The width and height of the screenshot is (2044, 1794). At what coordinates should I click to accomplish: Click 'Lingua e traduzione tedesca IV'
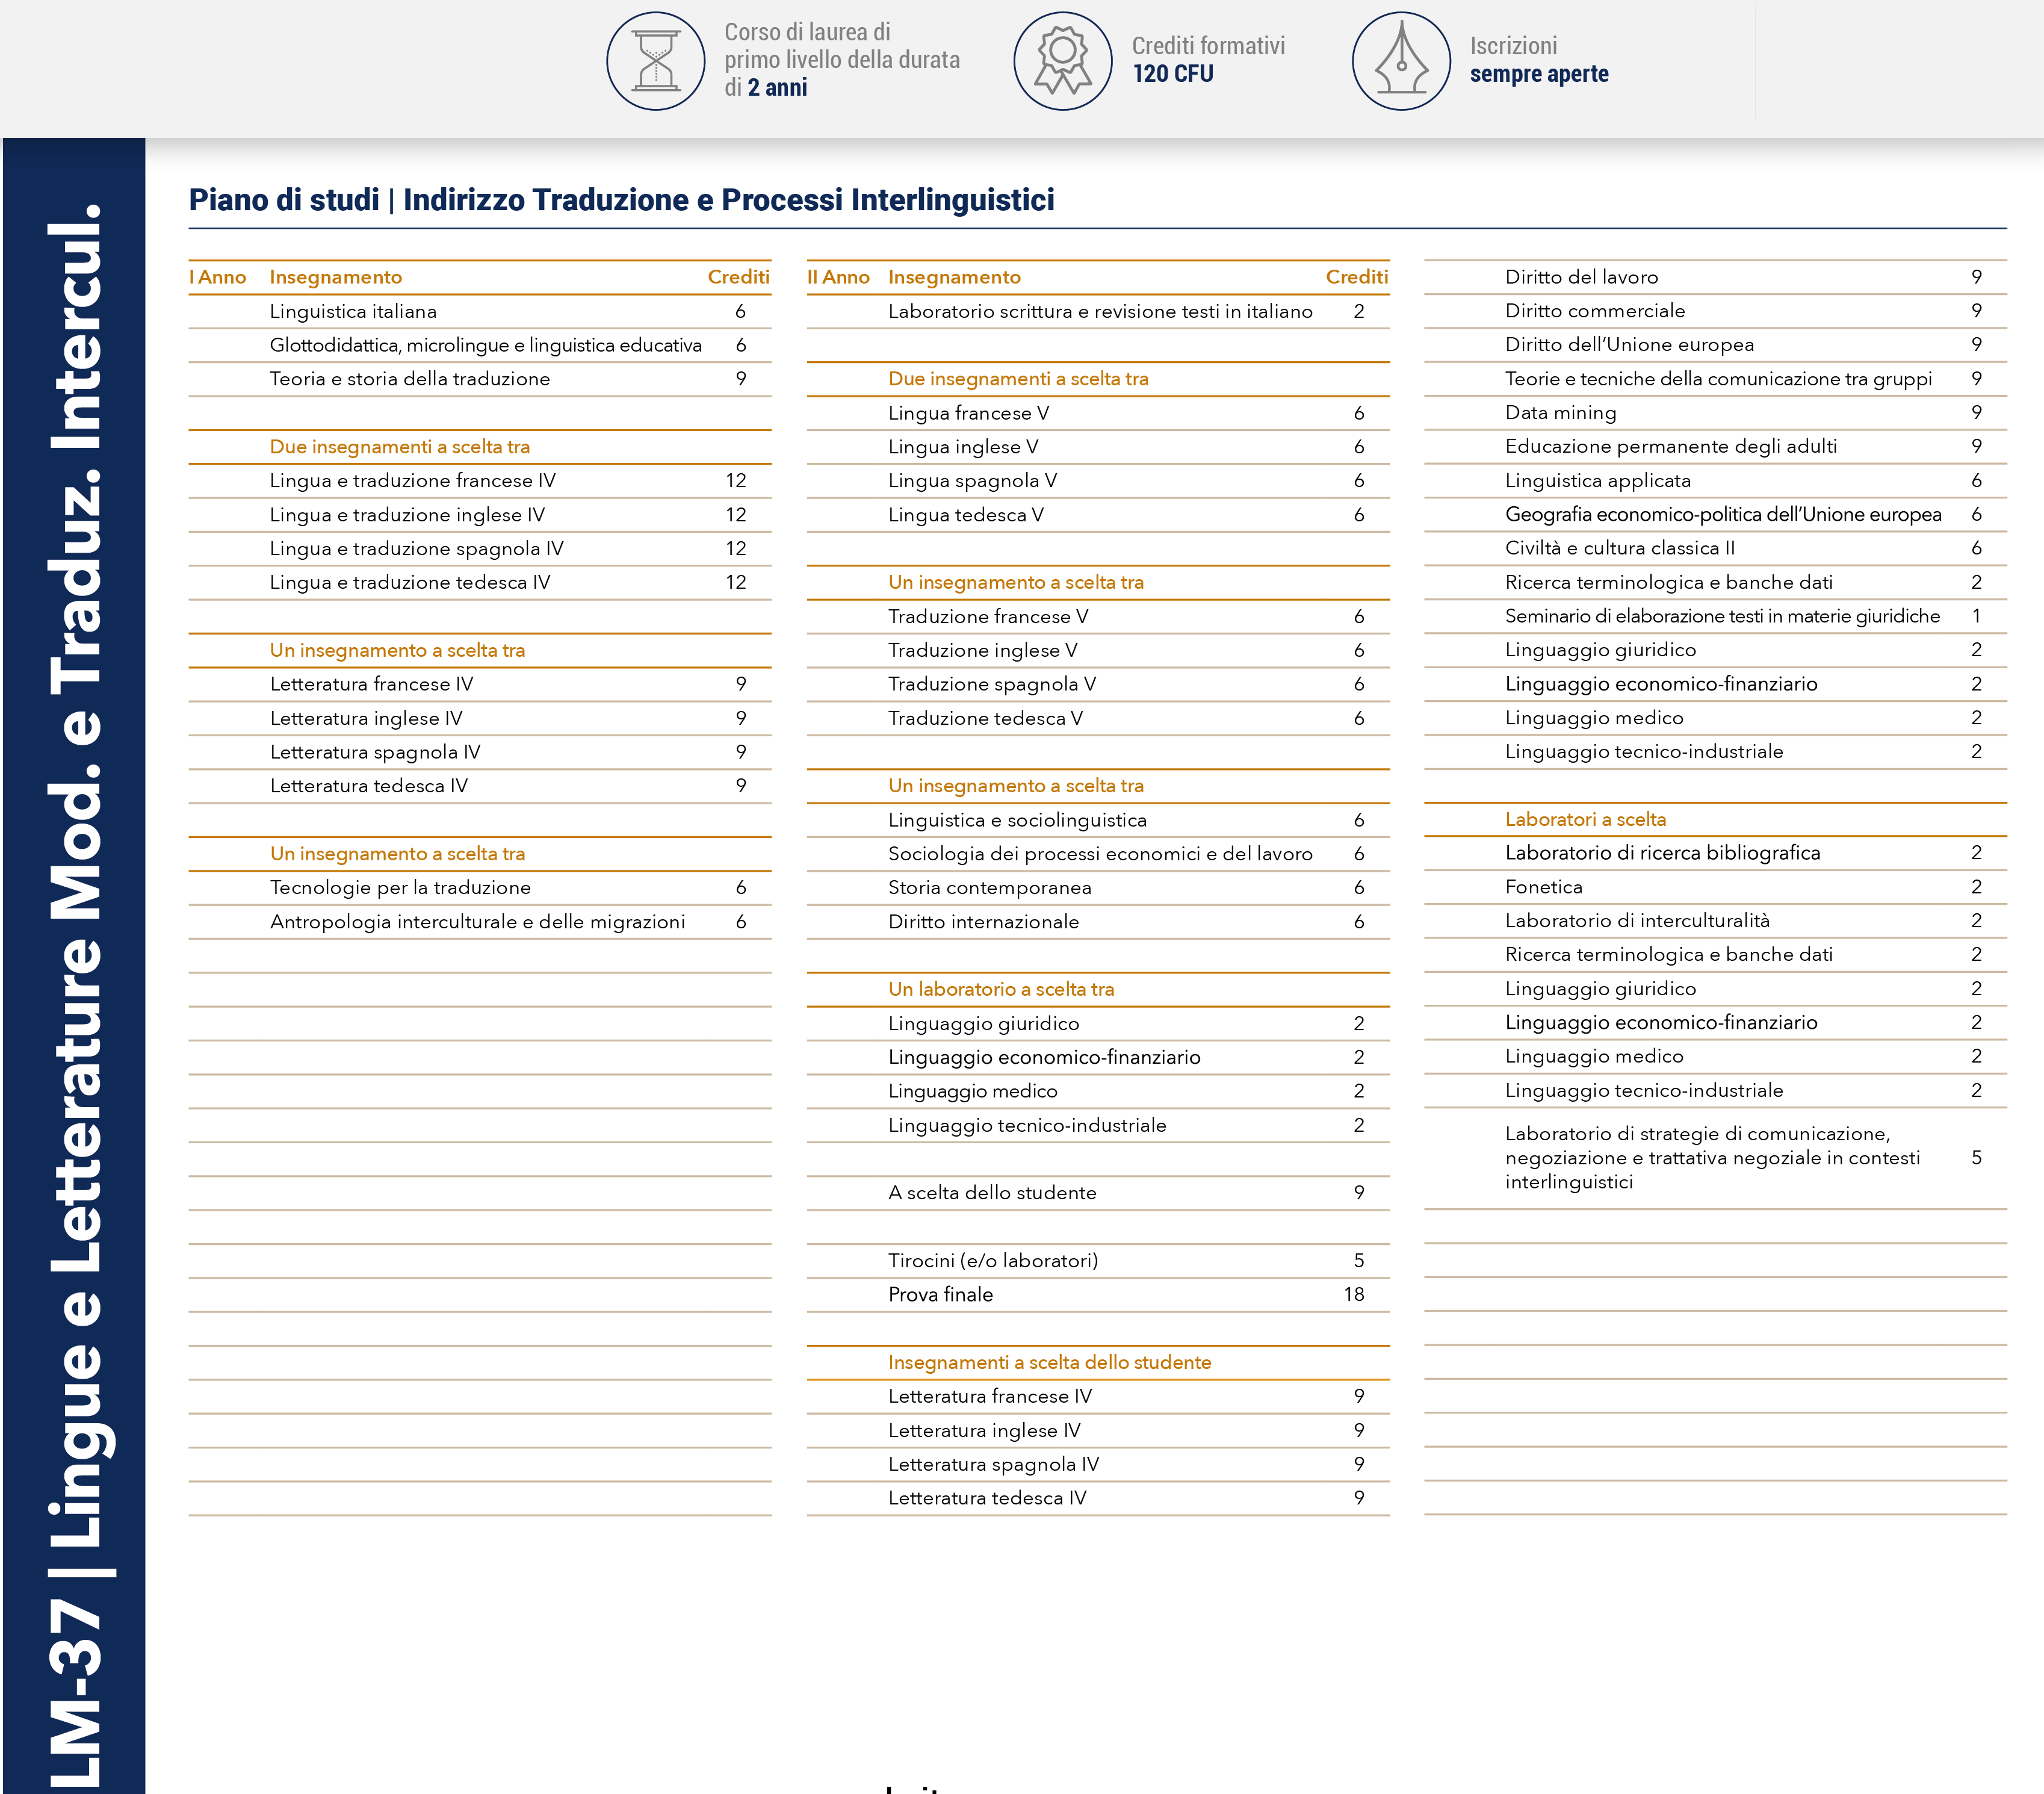410,583
